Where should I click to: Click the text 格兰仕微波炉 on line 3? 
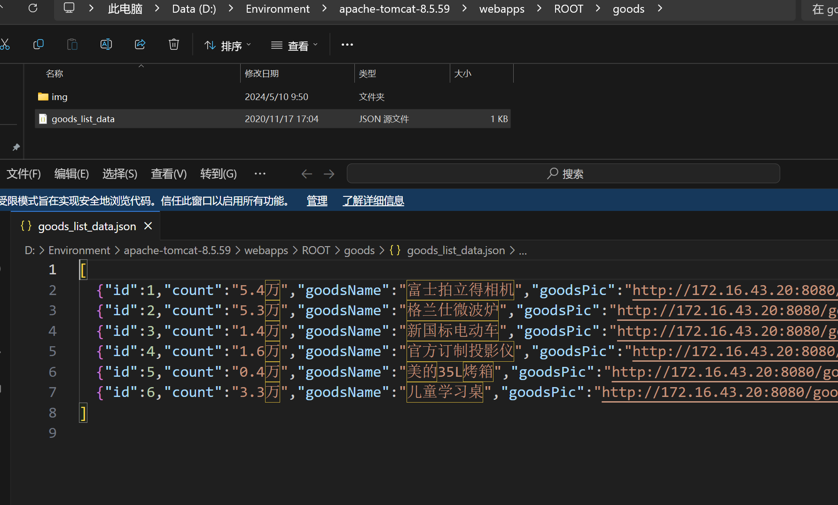tap(453, 310)
